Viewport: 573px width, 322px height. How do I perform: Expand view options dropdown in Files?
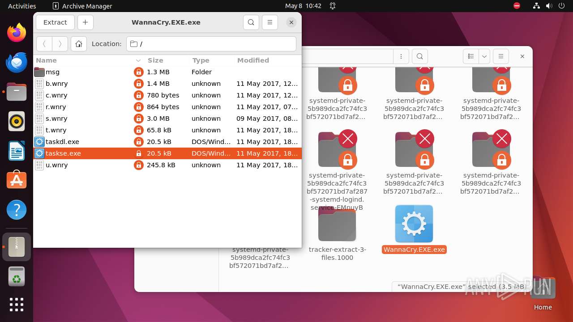click(x=484, y=56)
